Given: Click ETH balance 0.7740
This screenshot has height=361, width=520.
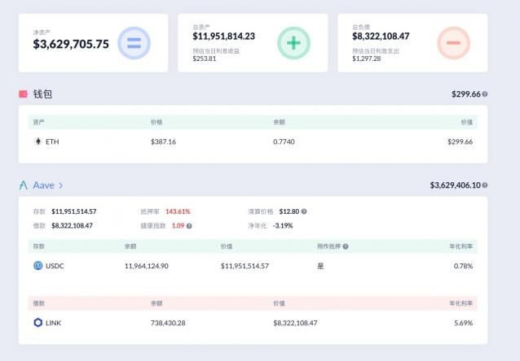Looking at the screenshot, I should (284, 141).
